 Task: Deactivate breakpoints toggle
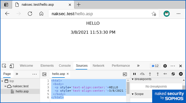coord(173,74)
